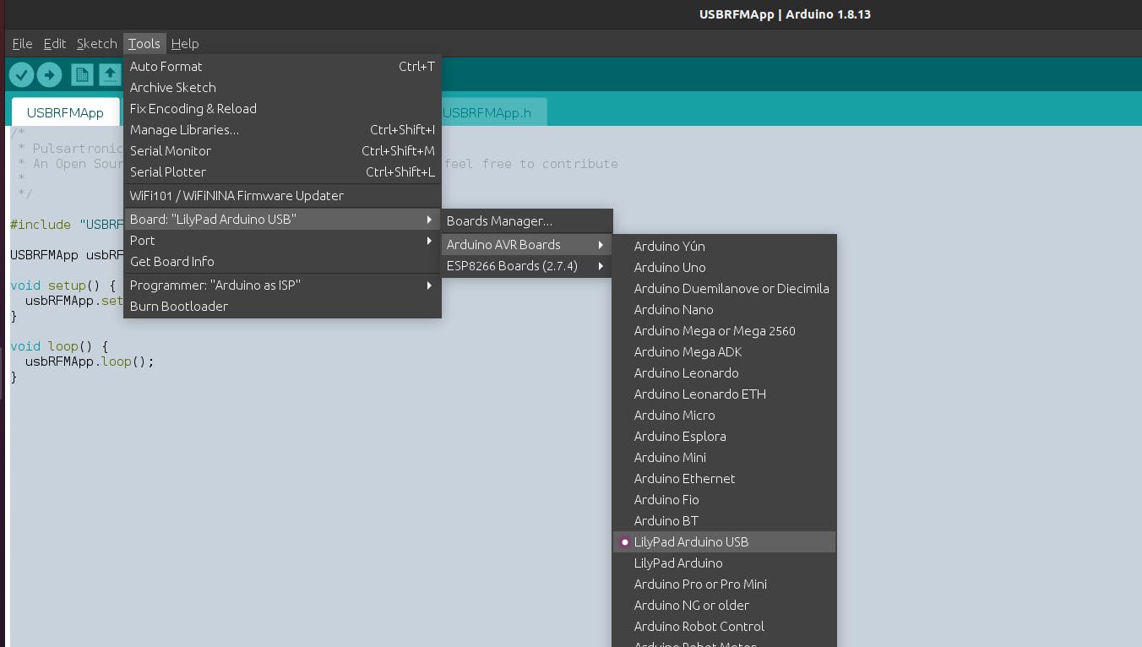
Task: Select Fix Encoding & Reload
Action: tap(282, 109)
